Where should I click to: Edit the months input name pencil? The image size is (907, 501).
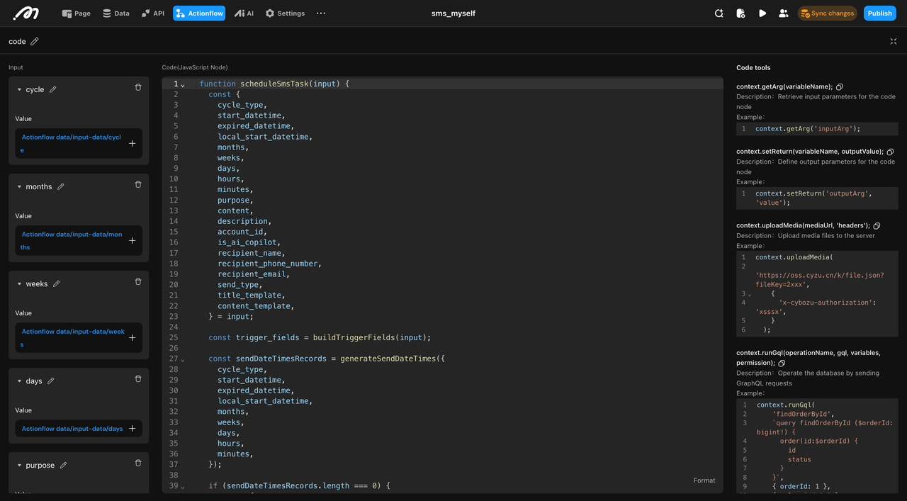pos(61,187)
